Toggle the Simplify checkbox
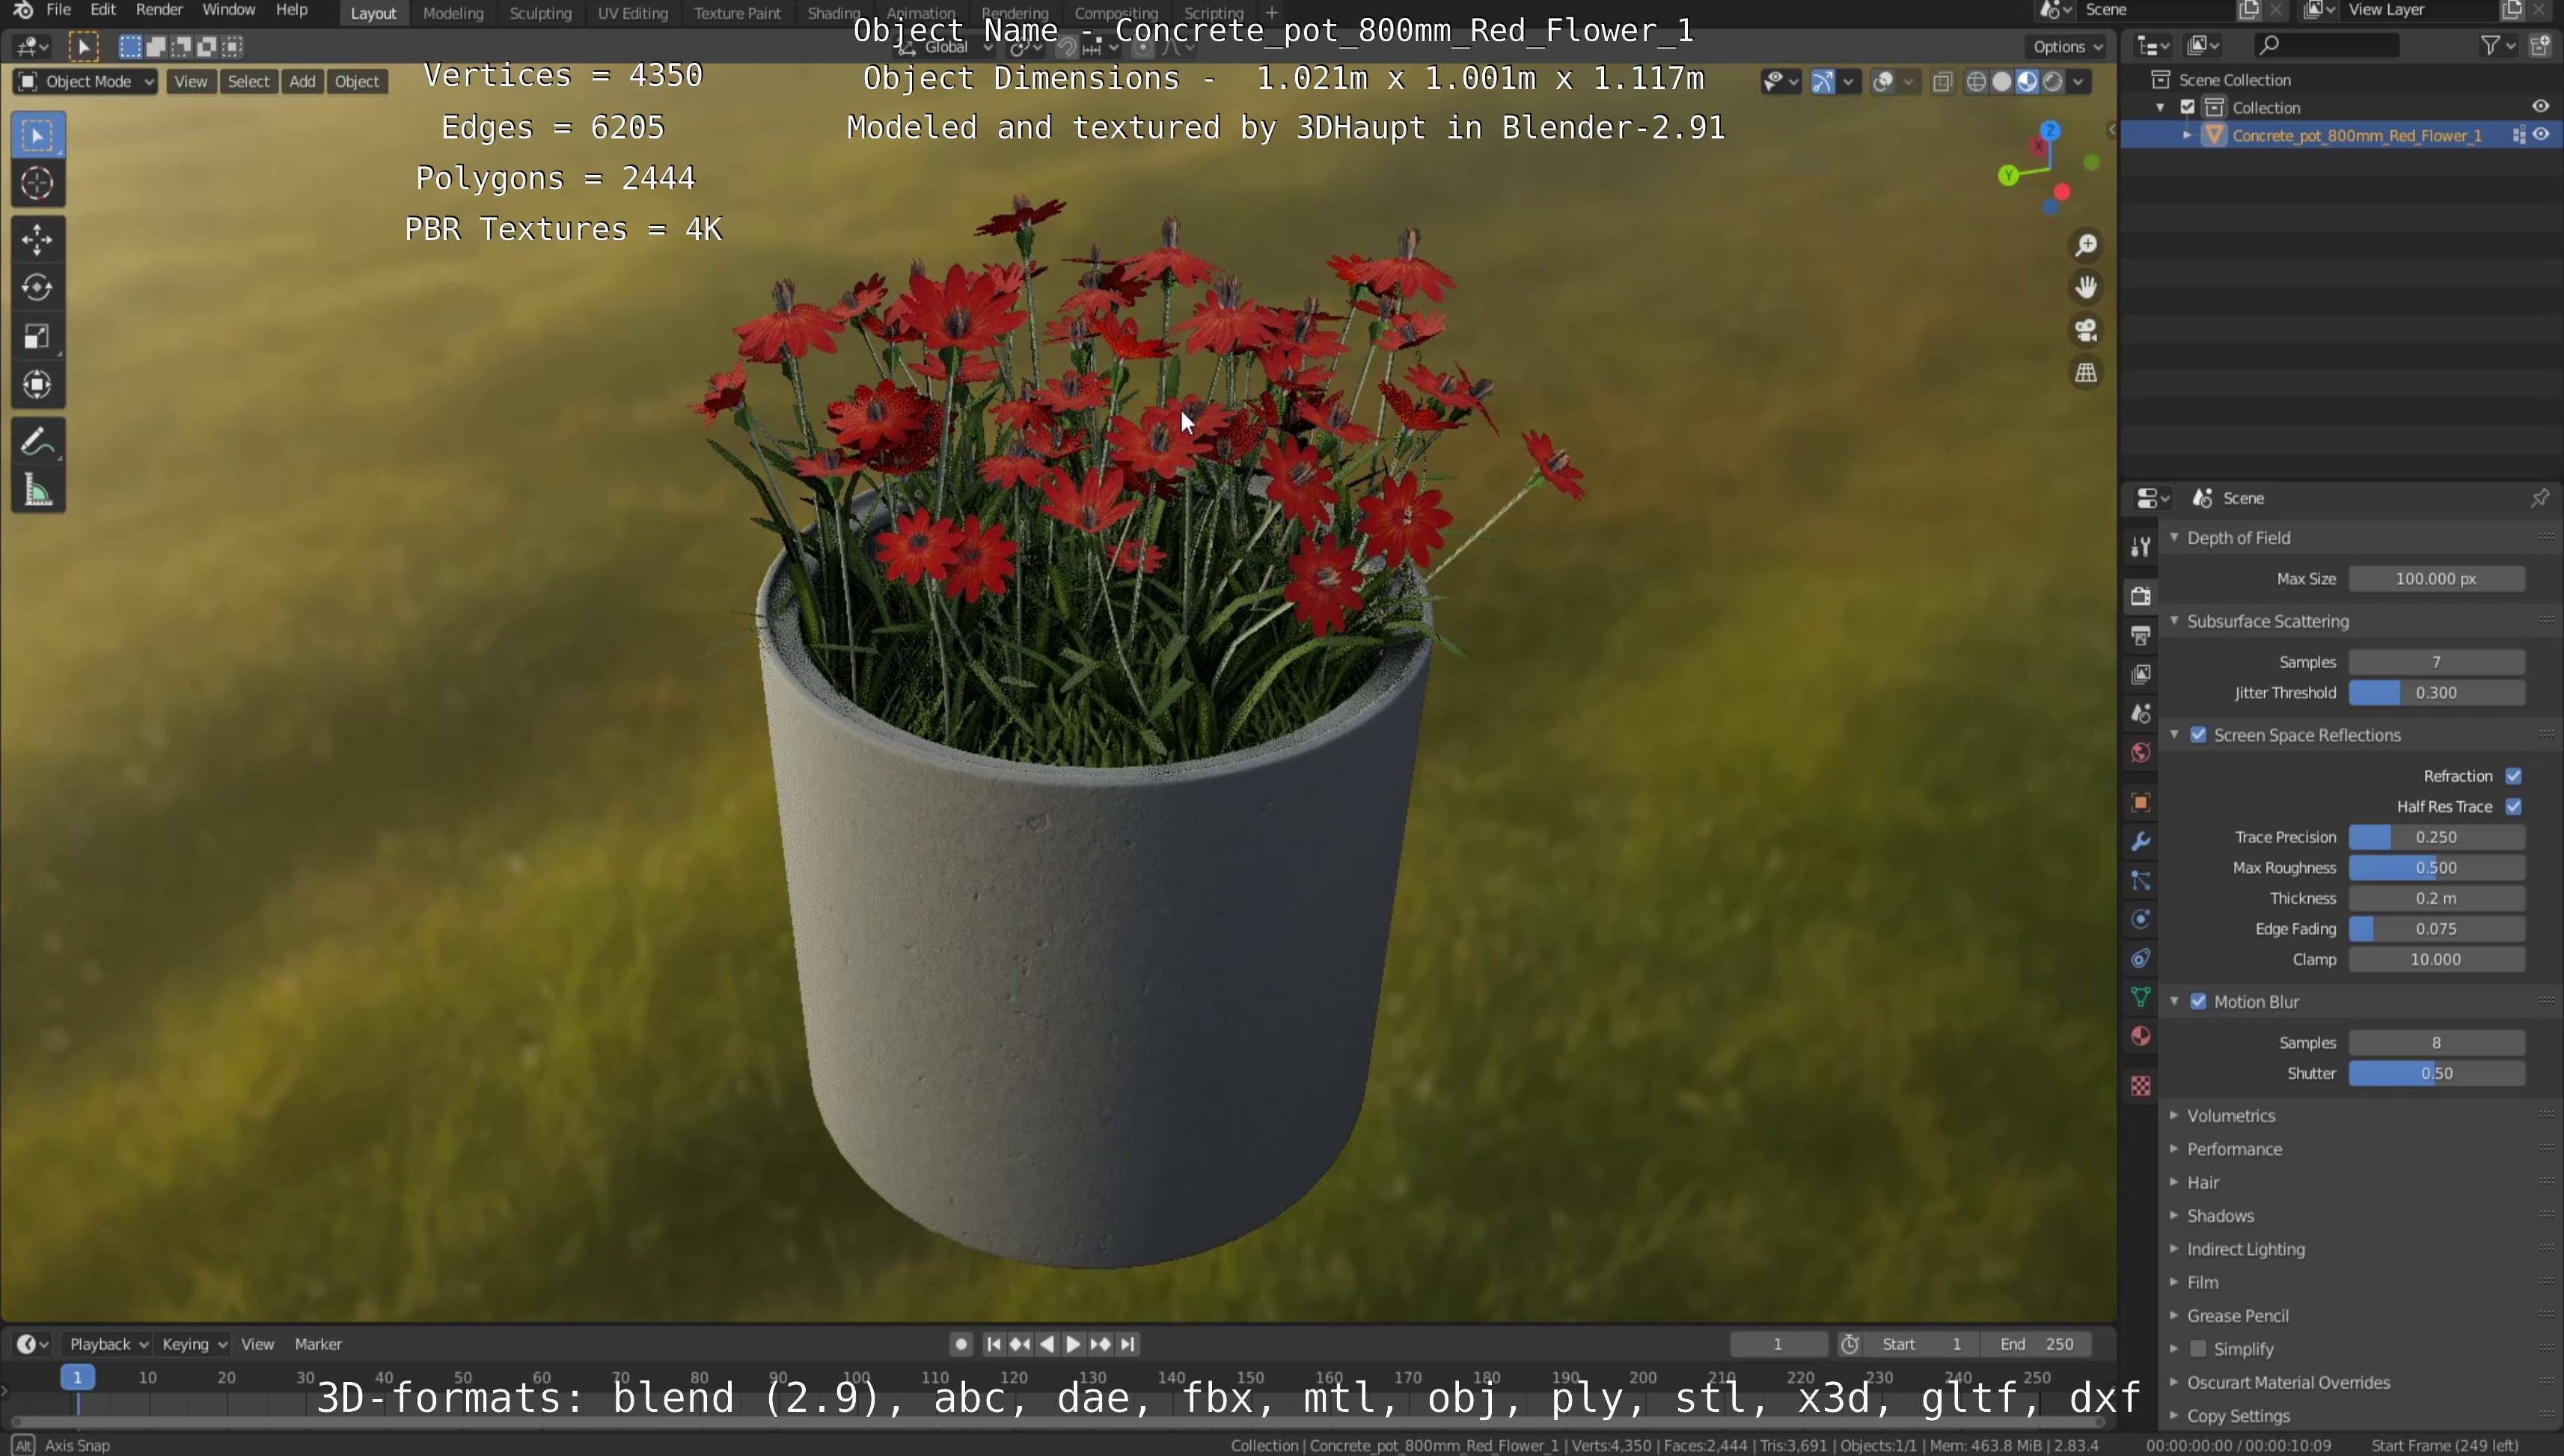The width and height of the screenshot is (2564, 1456). (2198, 1349)
